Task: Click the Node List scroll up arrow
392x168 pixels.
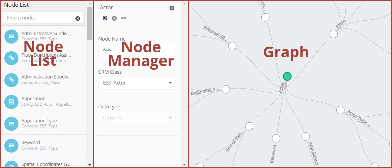Action: coord(89,3)
